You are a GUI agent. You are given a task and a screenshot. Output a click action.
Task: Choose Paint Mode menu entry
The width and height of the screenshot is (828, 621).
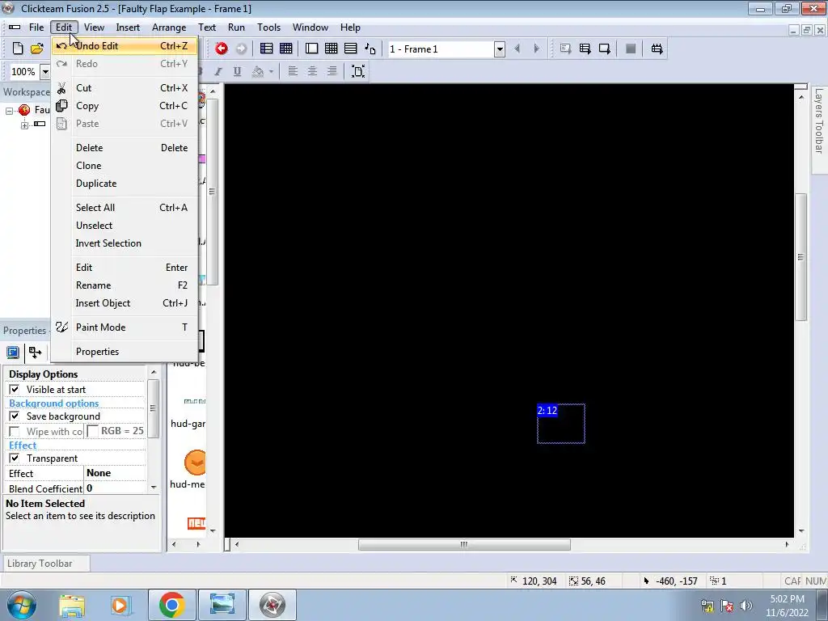pyautogui.click(x=125, y=327)
